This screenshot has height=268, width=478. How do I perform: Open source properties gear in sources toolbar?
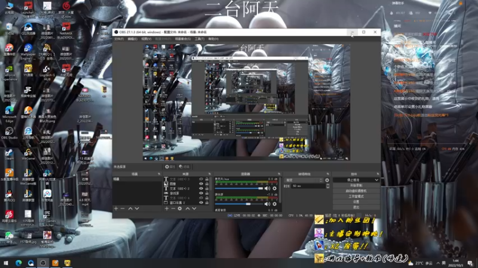click(x=180, y=208)
